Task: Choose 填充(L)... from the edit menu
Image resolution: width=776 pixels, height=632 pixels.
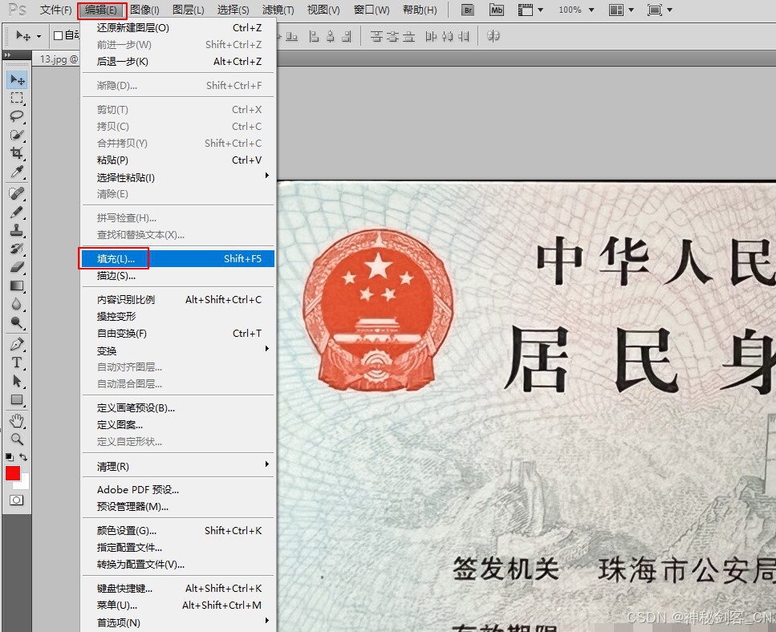Action: click(178, 258)
